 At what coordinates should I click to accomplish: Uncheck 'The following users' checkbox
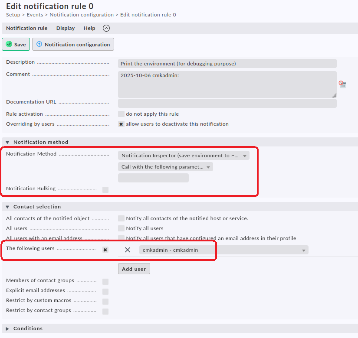[105, 250]
